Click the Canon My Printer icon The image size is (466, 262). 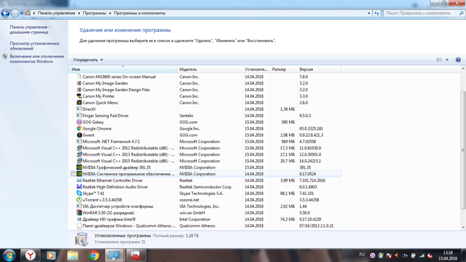pyautogui.click(x=79, y=96)
